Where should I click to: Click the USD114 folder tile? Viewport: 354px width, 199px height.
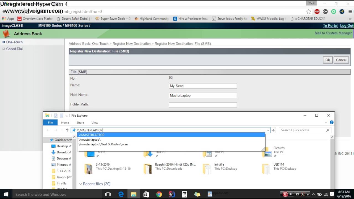279,168
